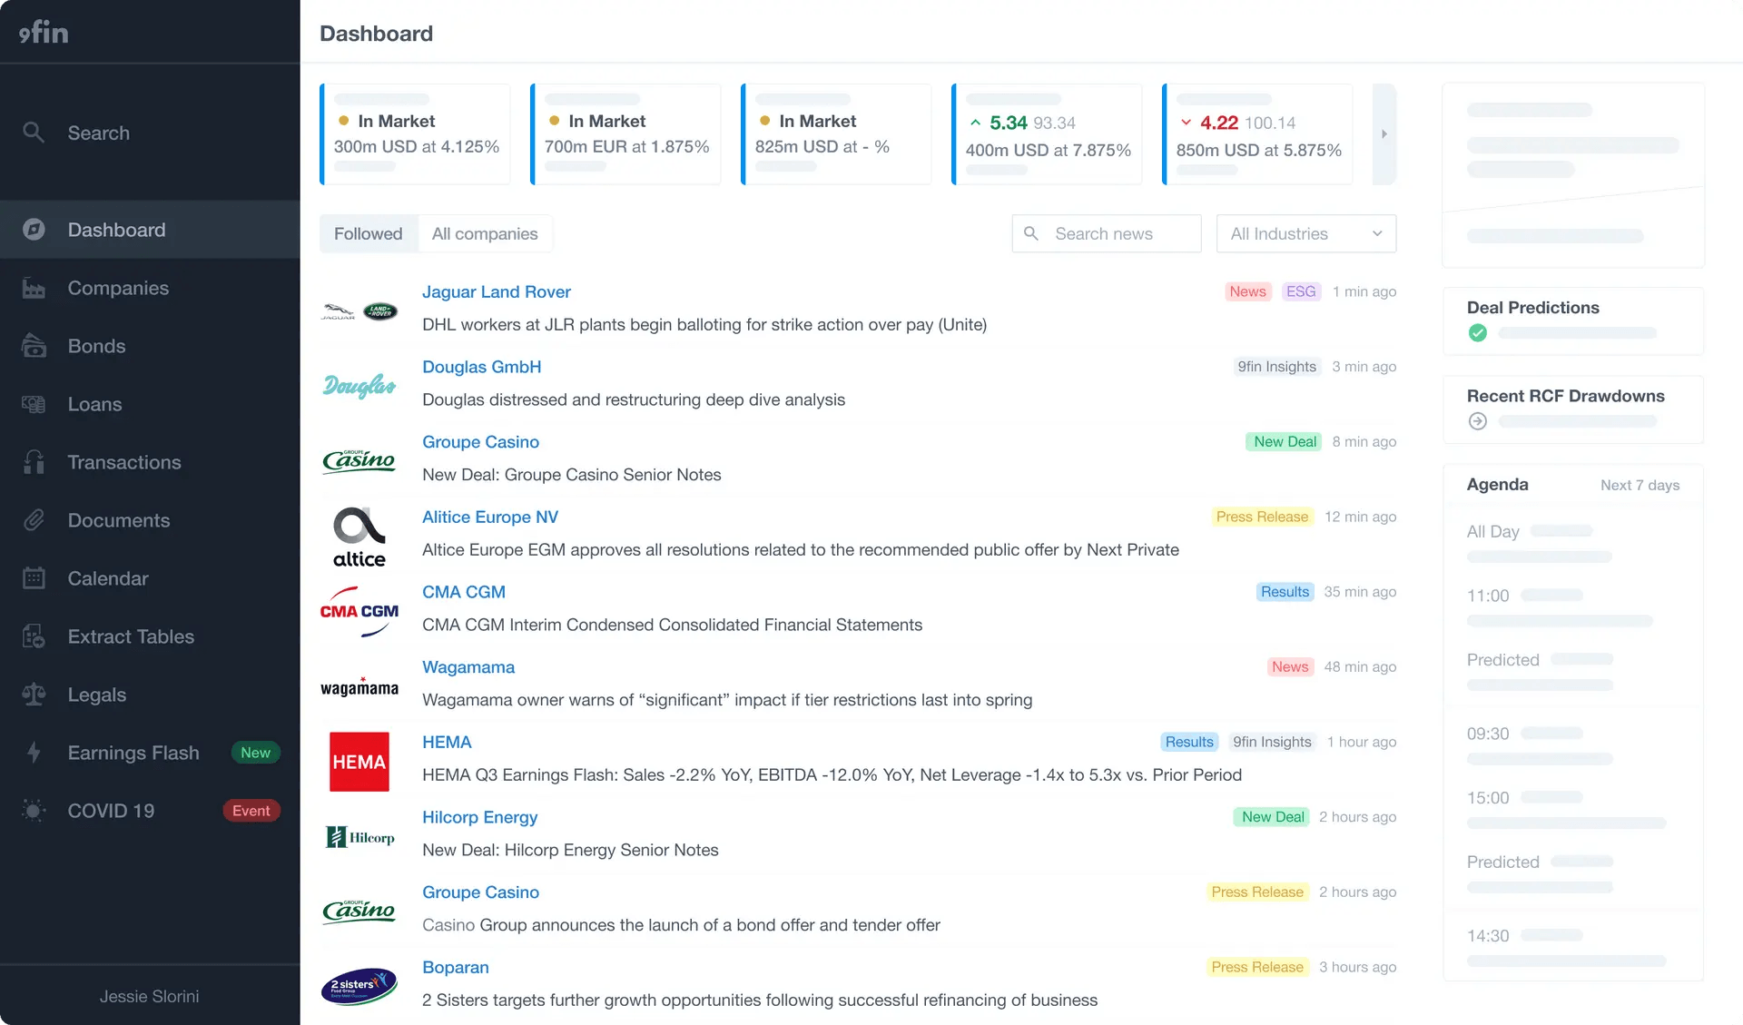
Task: Open the HEMA Q3 Earnings Flash headline
Action: 832,774
